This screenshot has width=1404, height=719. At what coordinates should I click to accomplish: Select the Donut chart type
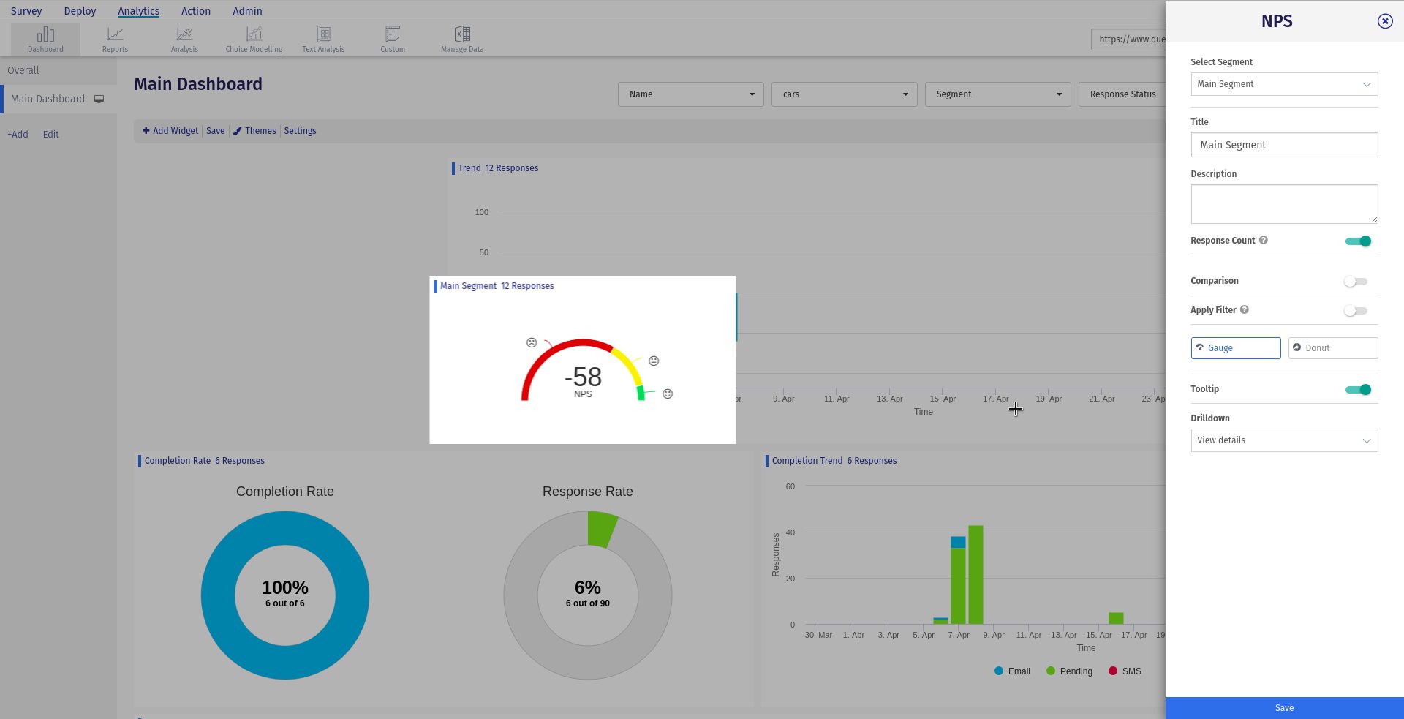[x=1332, y=348]
